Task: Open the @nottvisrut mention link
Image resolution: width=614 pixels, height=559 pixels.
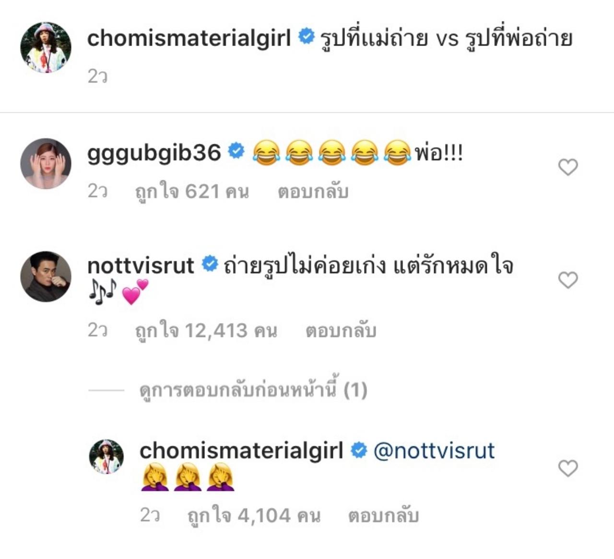Action: [434, 451]
